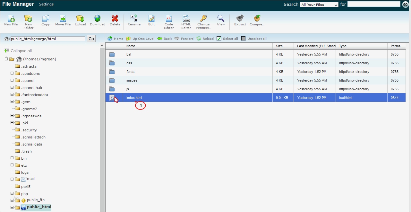The image size is (411, 212).
Task: Expand the .cpanel.bak folder
Action: [x=12, y=87]
